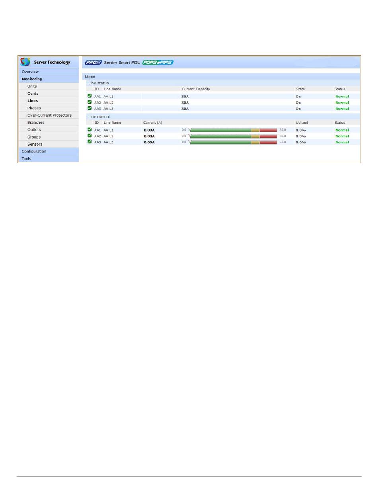Expand the Configuration menu section
The image size is (378, 499).
[x=34, y=151]
